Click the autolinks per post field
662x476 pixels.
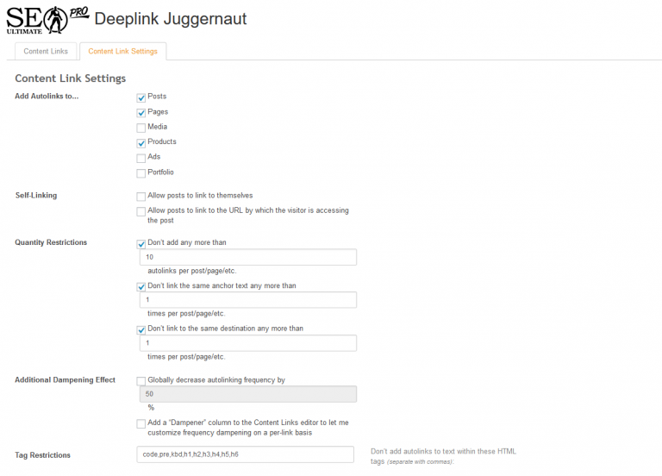[247, 257]
